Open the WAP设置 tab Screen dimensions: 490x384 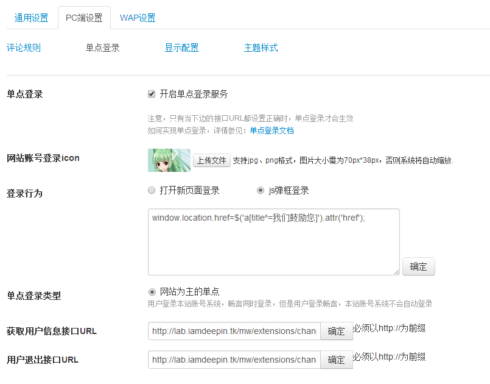[138, 18]
